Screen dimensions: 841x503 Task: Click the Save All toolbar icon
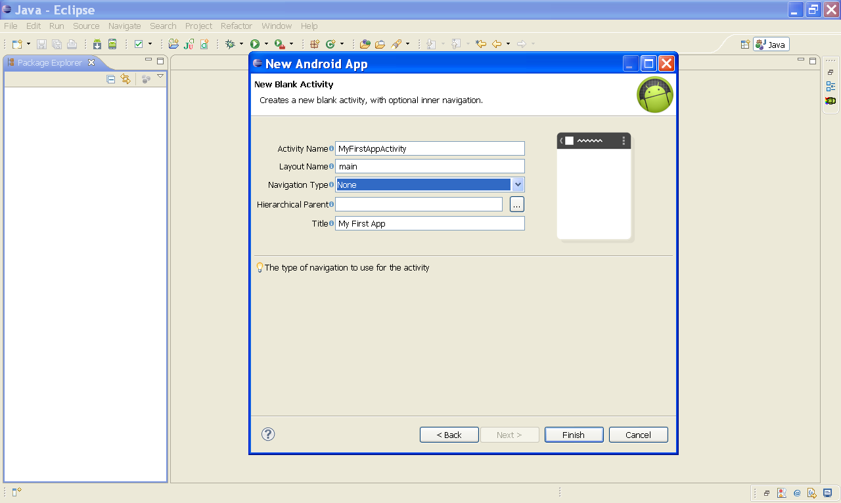[57, 44]
